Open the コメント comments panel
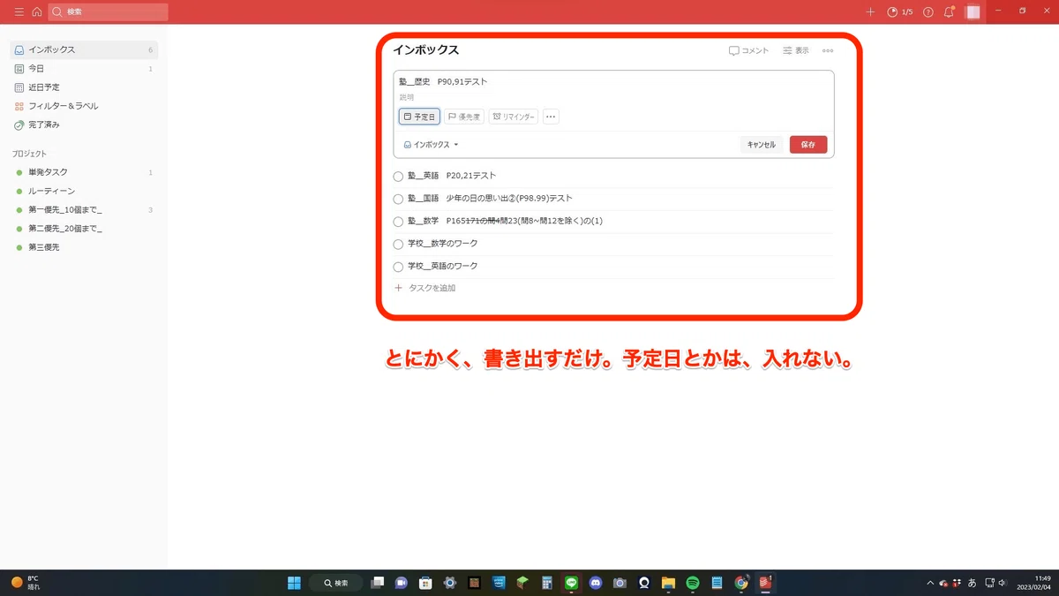Screen dimensions: 1059x596 (x=748, y=51)
